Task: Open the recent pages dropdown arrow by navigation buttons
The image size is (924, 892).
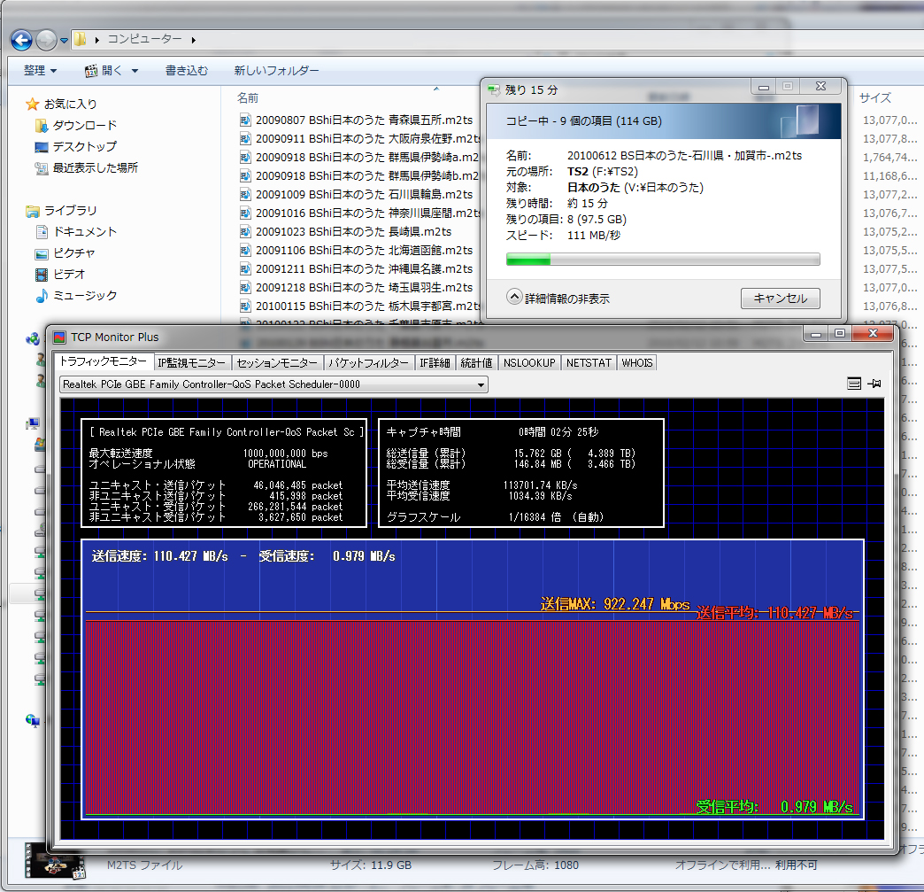Action: pyautogui.click(x=65, y=40)
